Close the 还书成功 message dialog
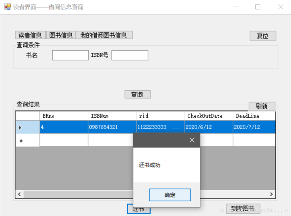The height and width of the screenshot is (216, 291). click(x=192, y=140)
